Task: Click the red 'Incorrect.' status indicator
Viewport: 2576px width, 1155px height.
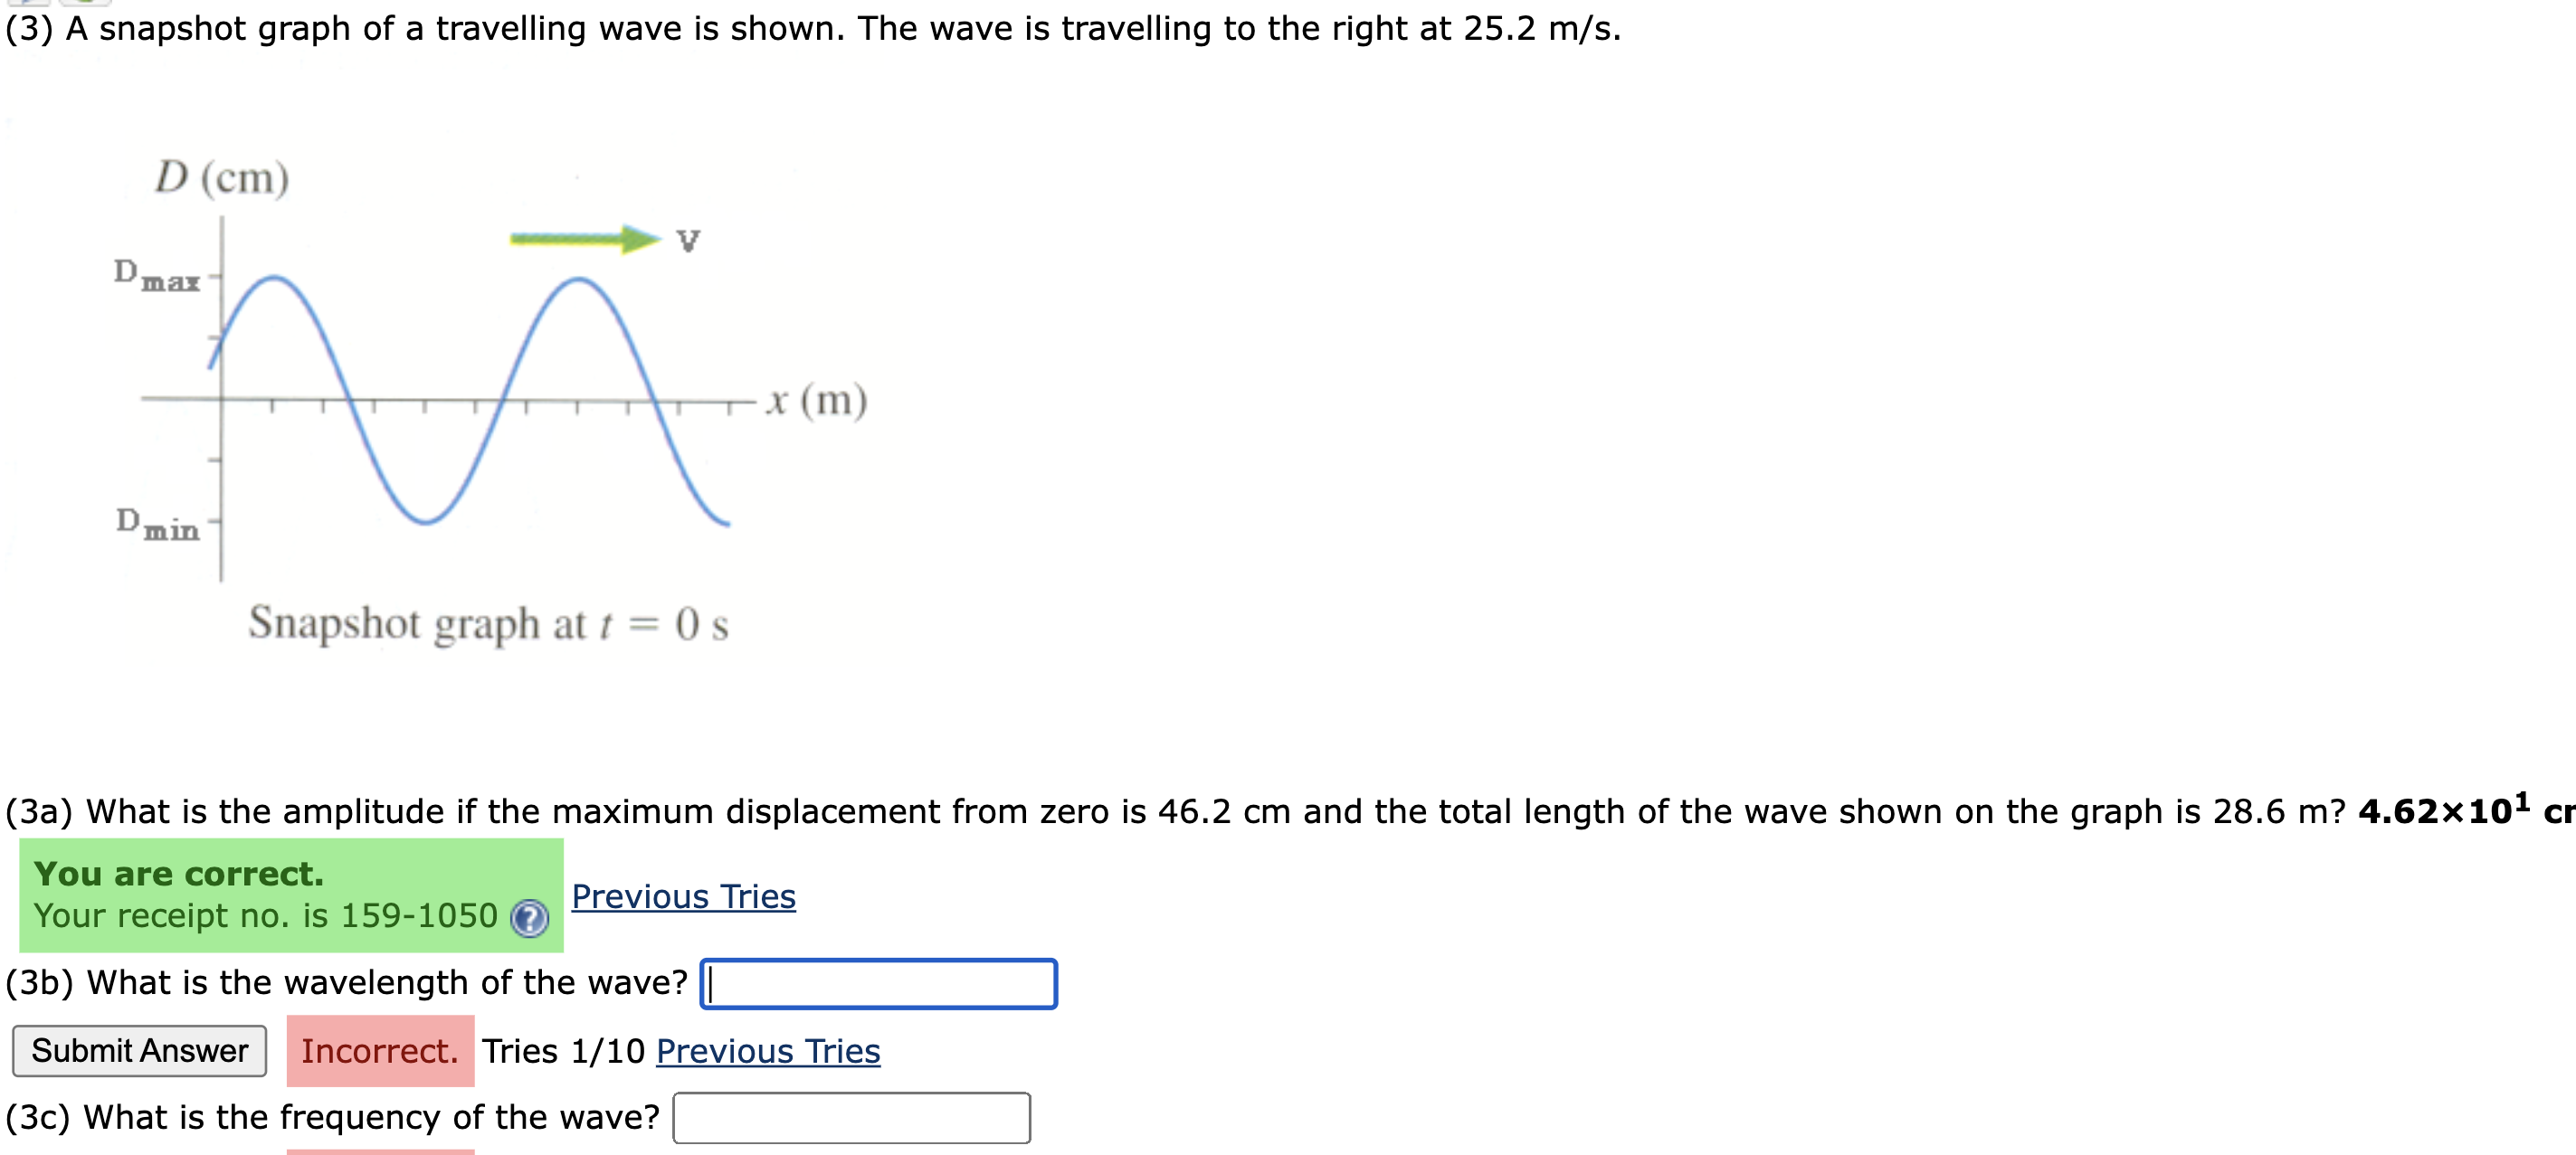Action: [379, 1050]
